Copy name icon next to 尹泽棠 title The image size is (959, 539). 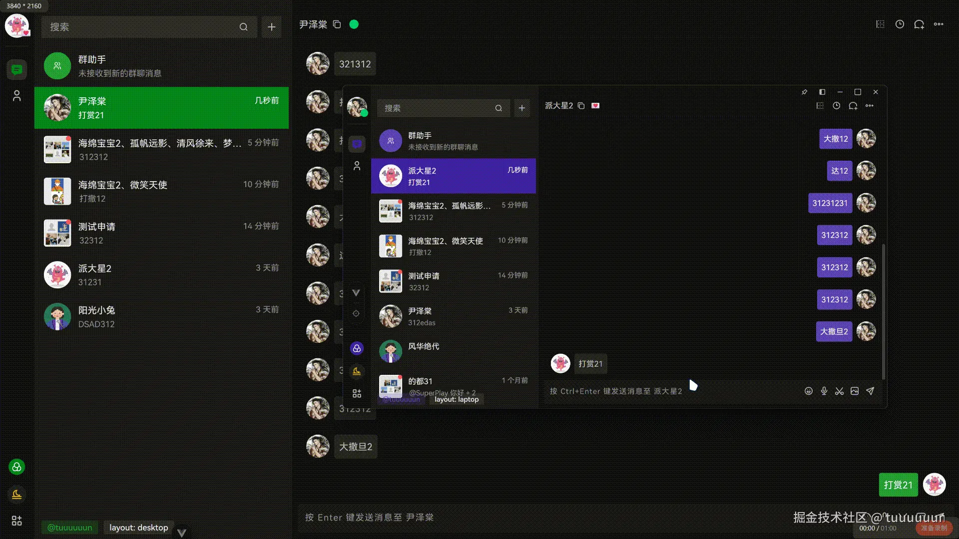pos(337,24)
